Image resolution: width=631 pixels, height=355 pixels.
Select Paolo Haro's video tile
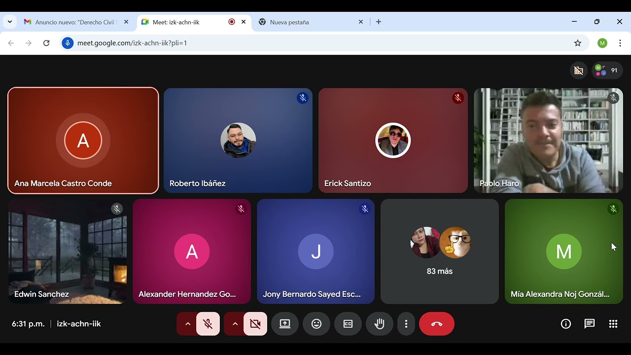(548, 141)
